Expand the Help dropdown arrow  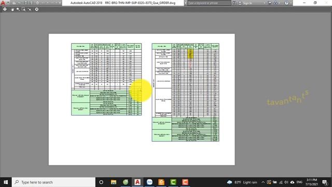click(x=290, y=3)
